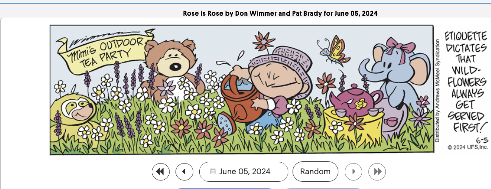Go to the previous day's comic
The image size is (491, 189).
(184, 172)
